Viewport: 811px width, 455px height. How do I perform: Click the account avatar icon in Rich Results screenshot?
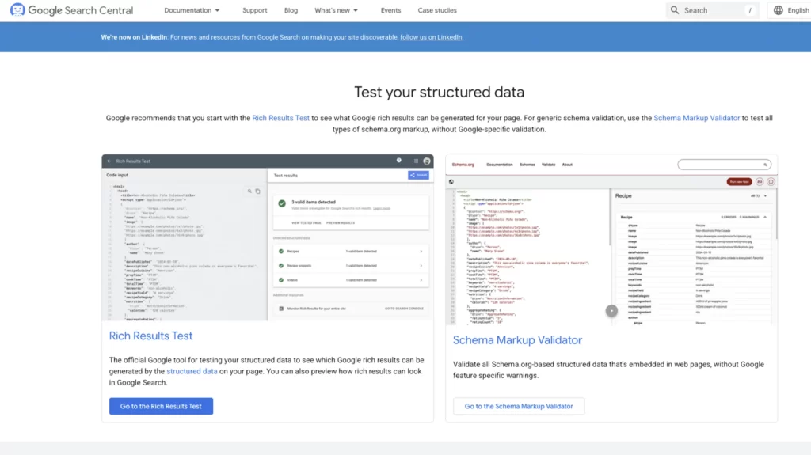coord(427,161)
